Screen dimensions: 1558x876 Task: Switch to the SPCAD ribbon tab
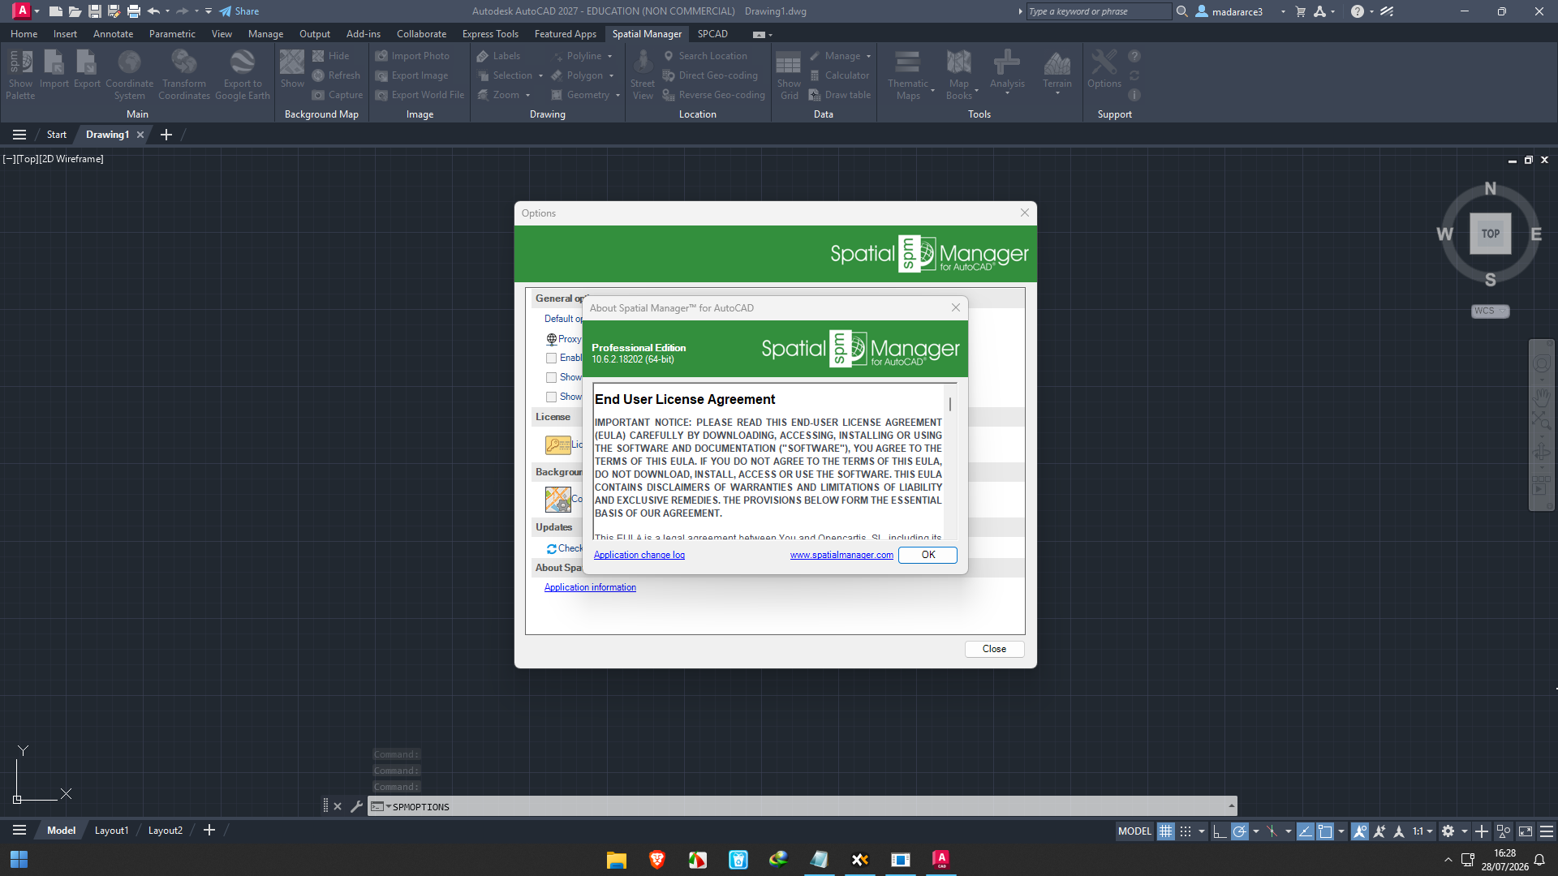[712, 34]
